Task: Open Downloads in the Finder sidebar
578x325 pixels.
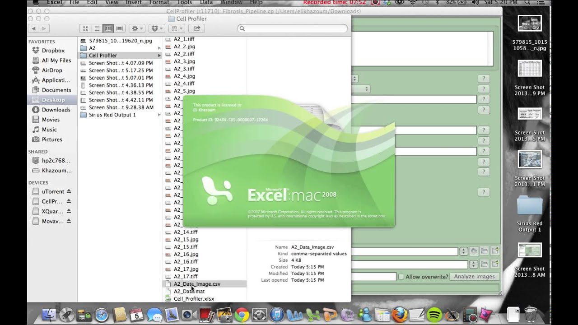Action: [x=56, y=110]
